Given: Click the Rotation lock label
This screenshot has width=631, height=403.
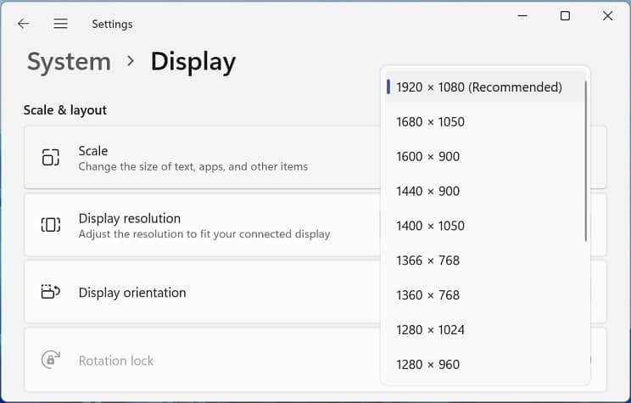Looking at the screenshot, I should pos(116,361).
